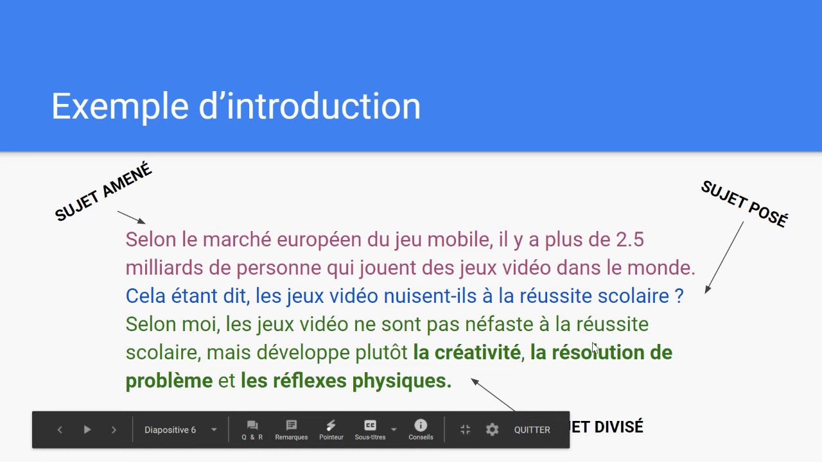This screenshot has width=822, height=462.
Task: Click the "ET DIVISÉ" label text
Action: [606, 427]
